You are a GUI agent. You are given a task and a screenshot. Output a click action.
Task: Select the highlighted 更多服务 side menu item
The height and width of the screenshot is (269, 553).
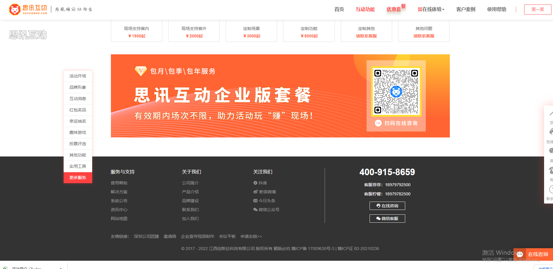pos(78,178)
